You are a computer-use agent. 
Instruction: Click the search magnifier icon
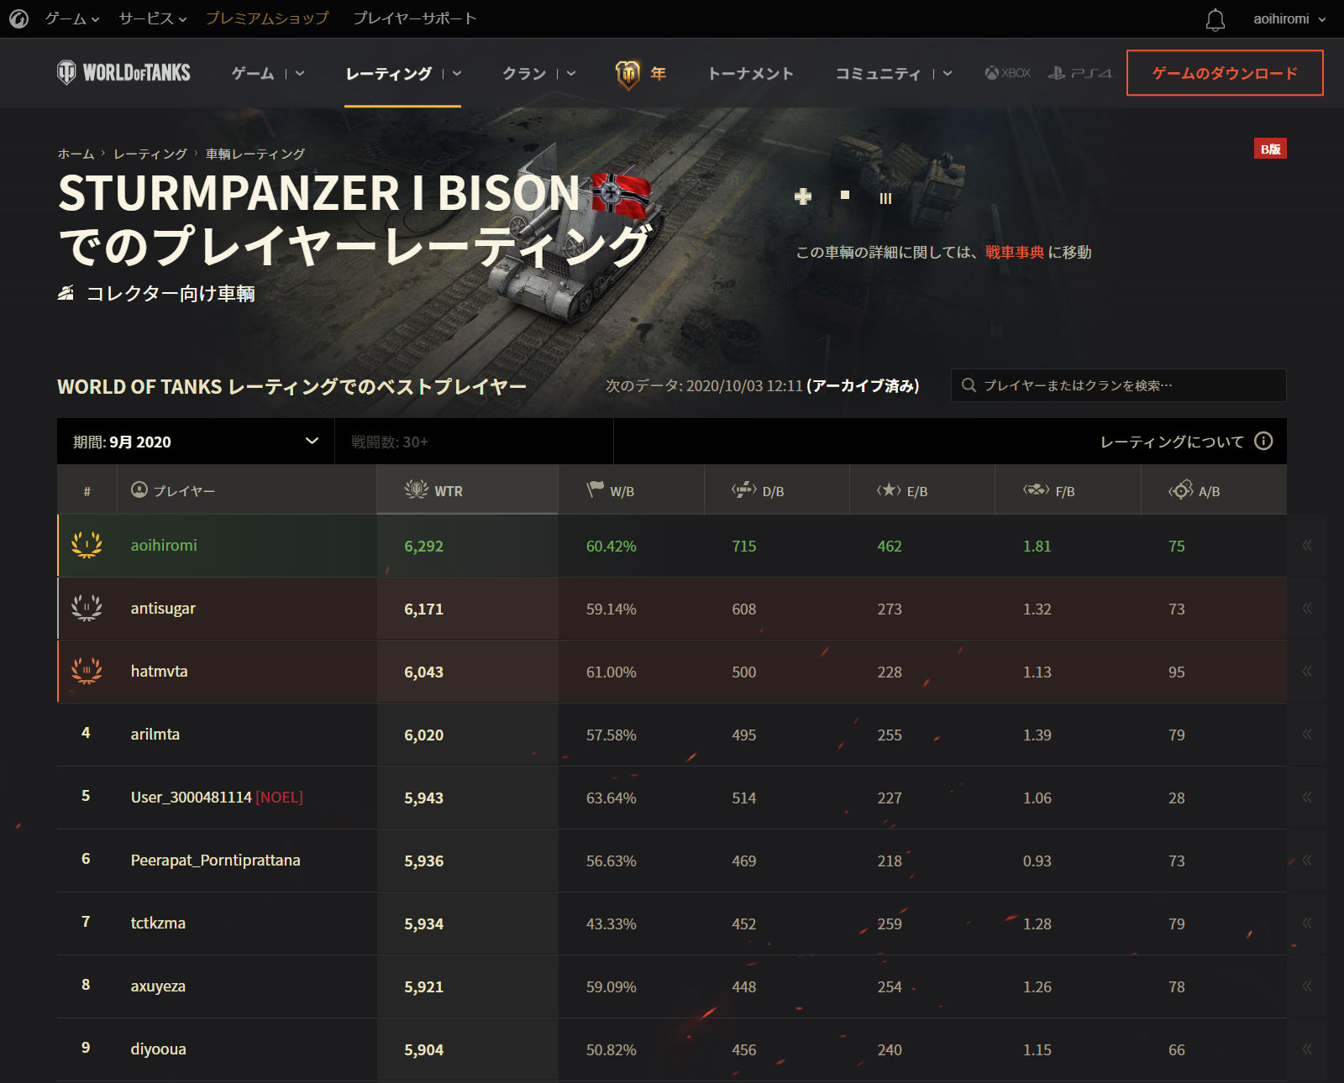(x=969, y=385)
